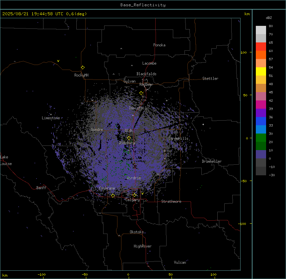The width and height of the screenshot is (286, 279).
Task: Click the yellow V marker northeast of Calgary
Action: tap(142, 194)
